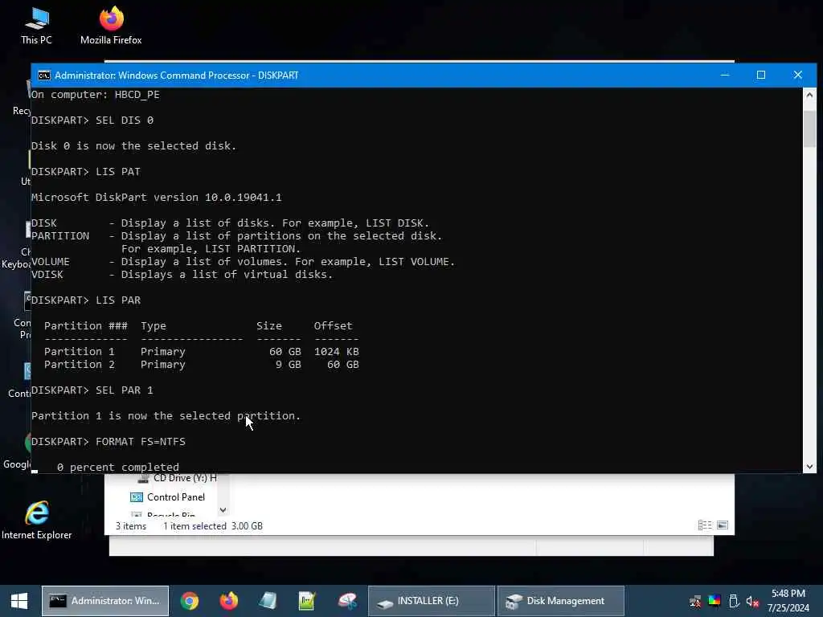Click the network tray icon

point(695,601)
